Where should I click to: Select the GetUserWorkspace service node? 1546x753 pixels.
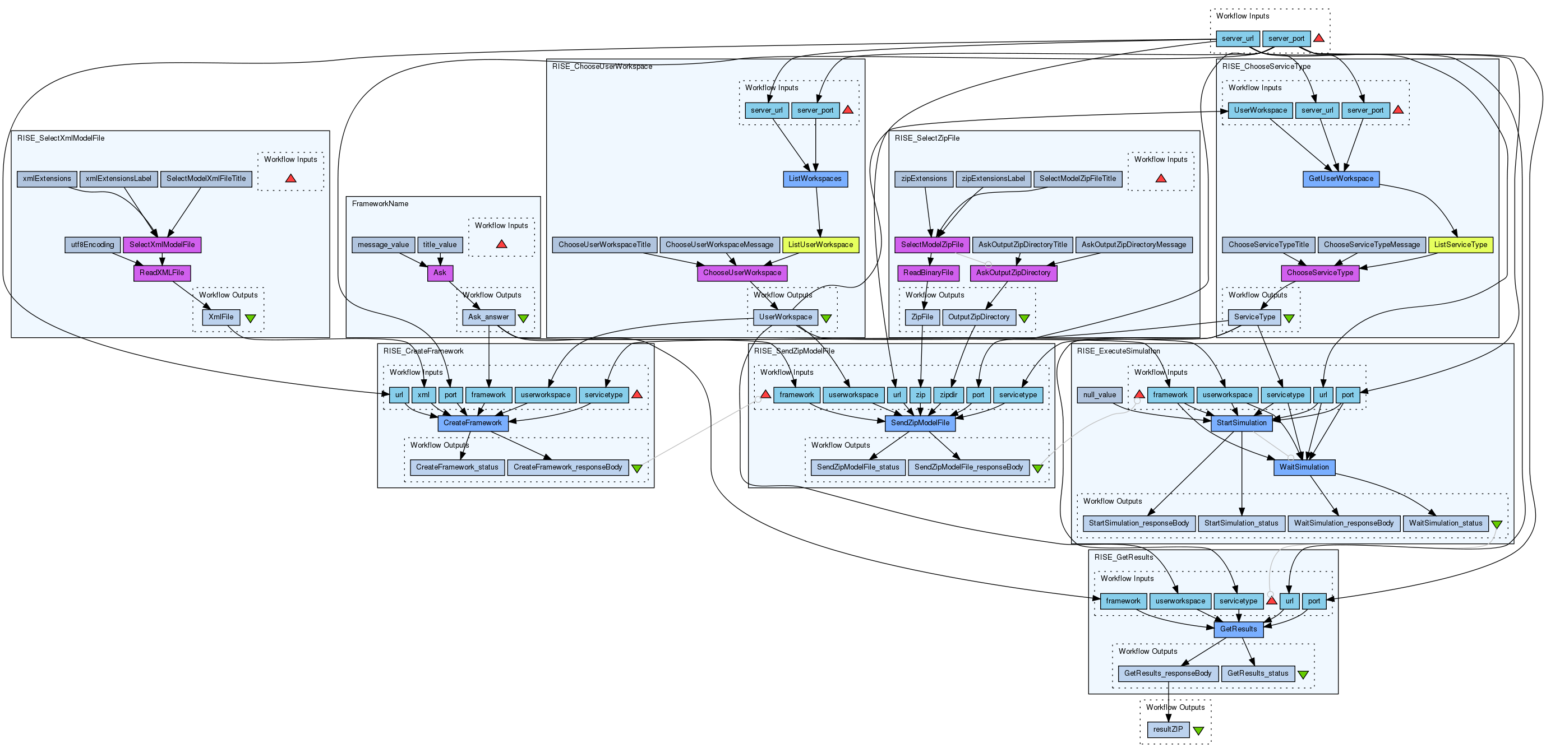coord(1341,179)
